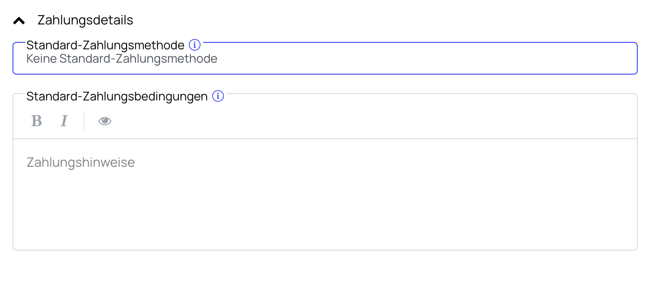Focus the Zahlungshinweise text area
Viewport: 671px width, 281px height.
325,194
